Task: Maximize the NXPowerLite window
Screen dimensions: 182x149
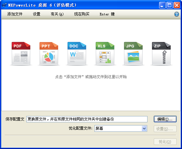Action: [x=169, y=5]
